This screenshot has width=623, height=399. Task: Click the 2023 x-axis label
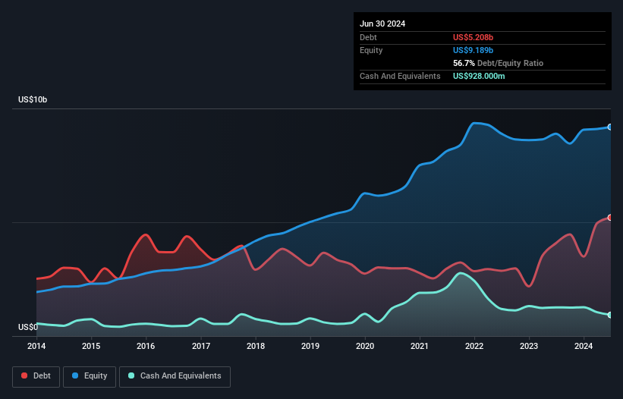(x=529, y=346)
